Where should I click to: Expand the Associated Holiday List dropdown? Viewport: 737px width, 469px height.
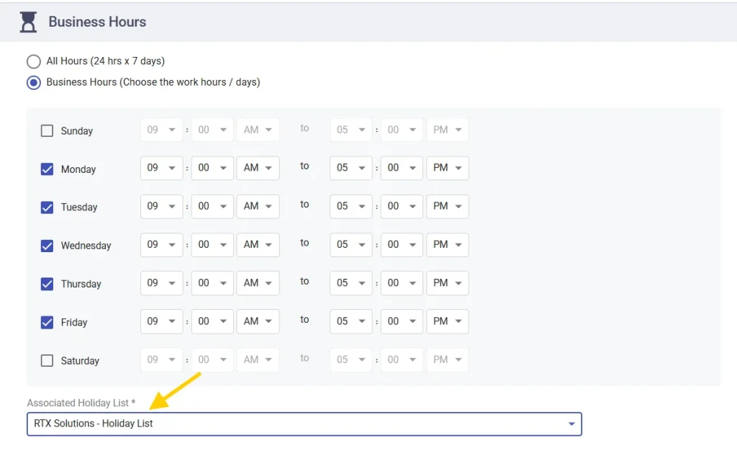(x=304, y=424)
